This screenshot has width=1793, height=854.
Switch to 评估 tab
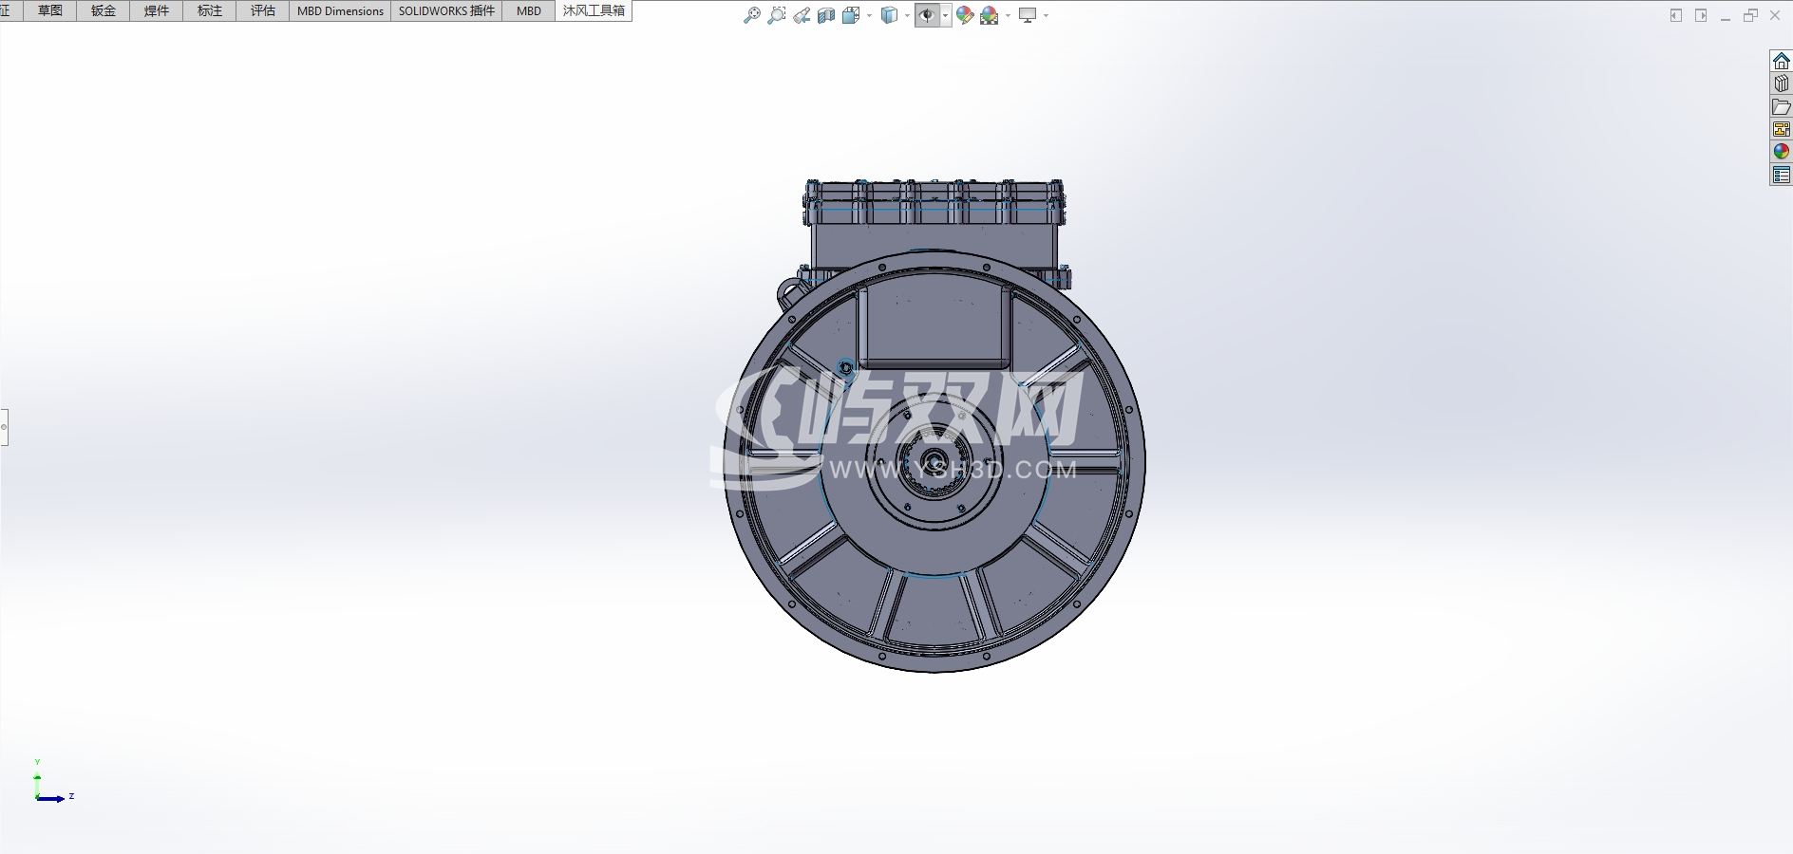click(263, 10)
